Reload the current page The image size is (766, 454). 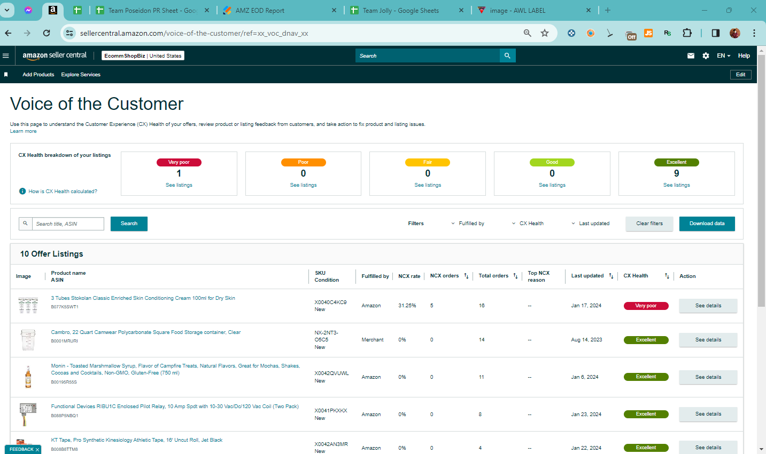(47, 33)
